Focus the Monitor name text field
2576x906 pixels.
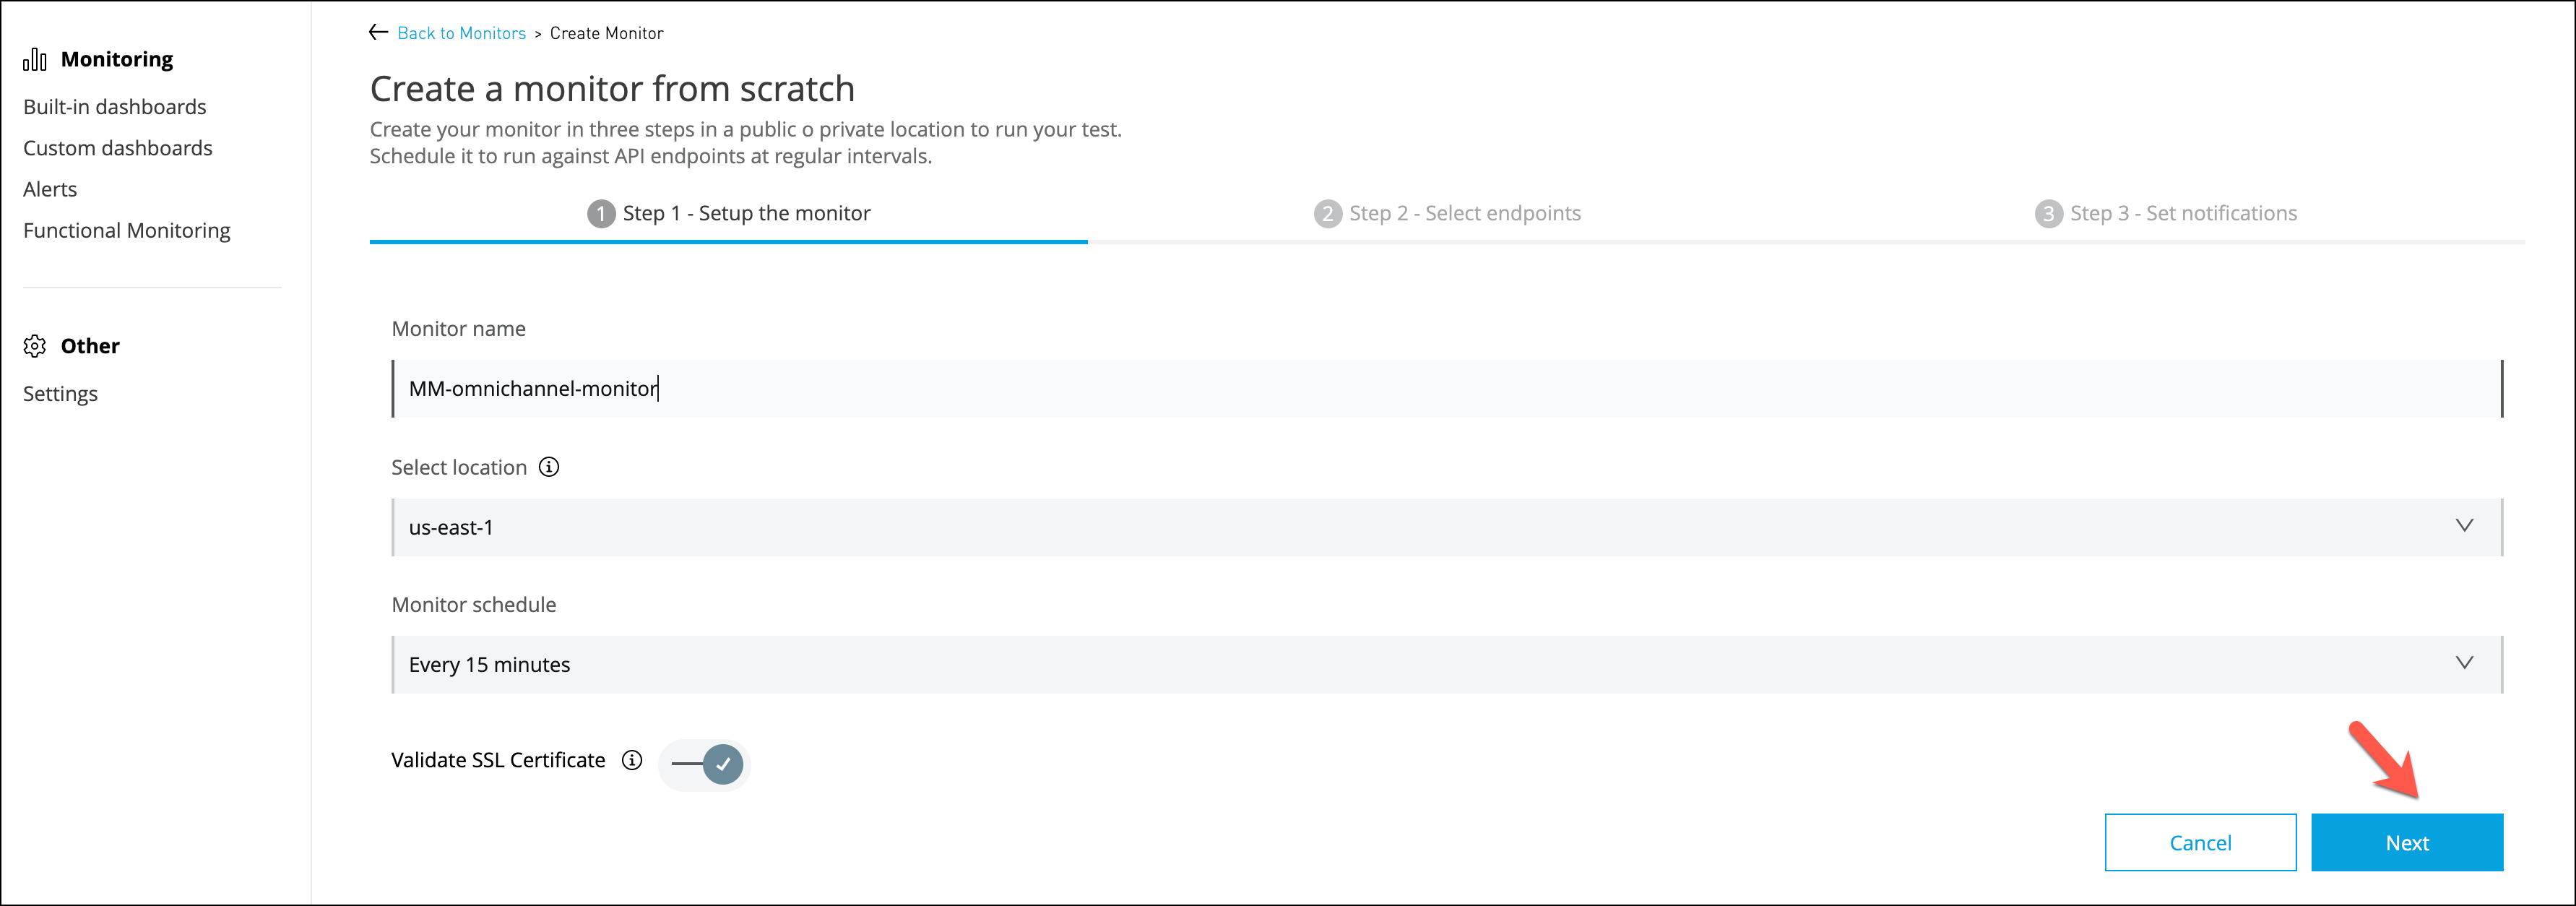pos(1447,388)
